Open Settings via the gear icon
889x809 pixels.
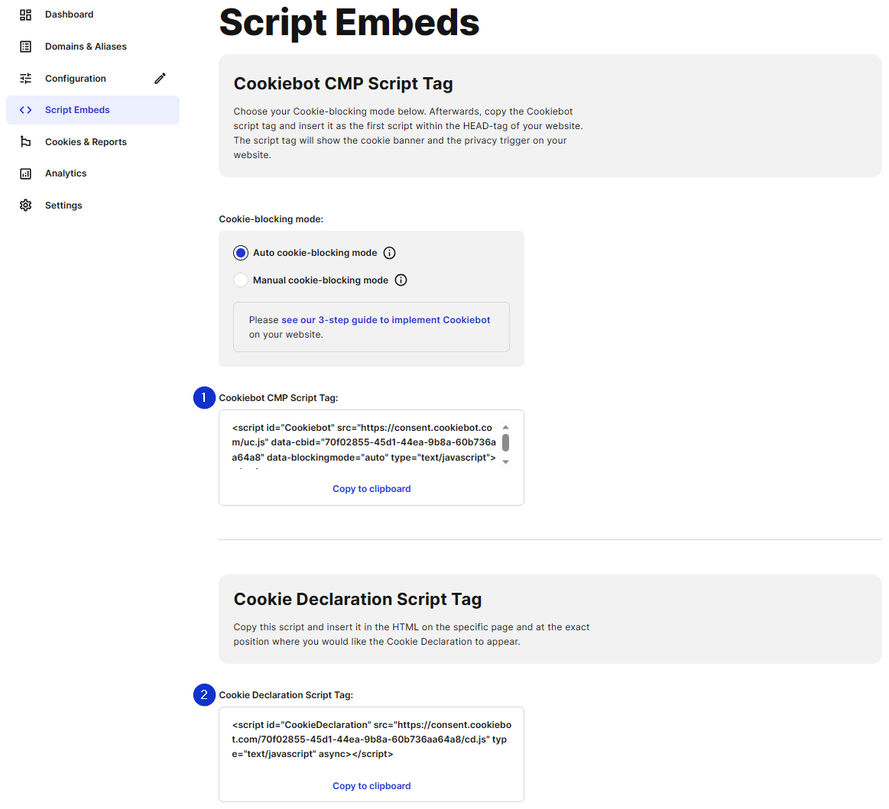[25, 205]
